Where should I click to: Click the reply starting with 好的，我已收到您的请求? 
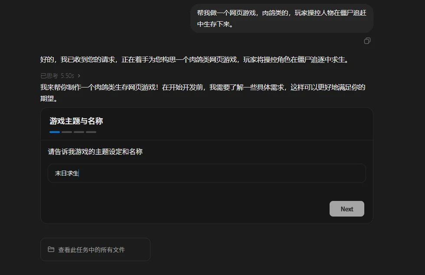pyautogui.click(x=194, y=60)
